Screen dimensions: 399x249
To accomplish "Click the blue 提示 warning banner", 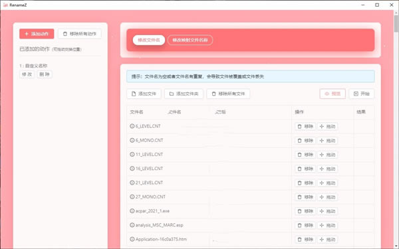I will click(x=251, y=76).
